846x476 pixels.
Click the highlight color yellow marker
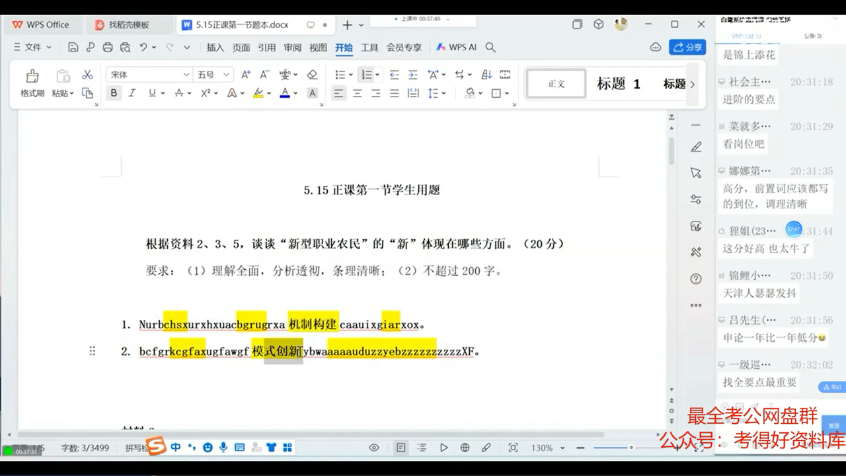(258, 93)
